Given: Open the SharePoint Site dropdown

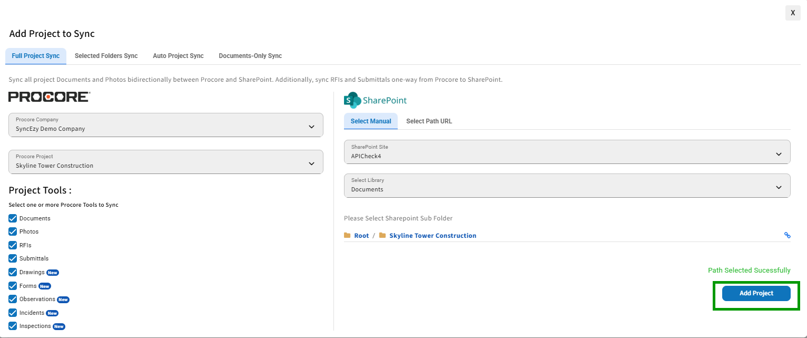Looking at the screenshot, I should (567, 152).
